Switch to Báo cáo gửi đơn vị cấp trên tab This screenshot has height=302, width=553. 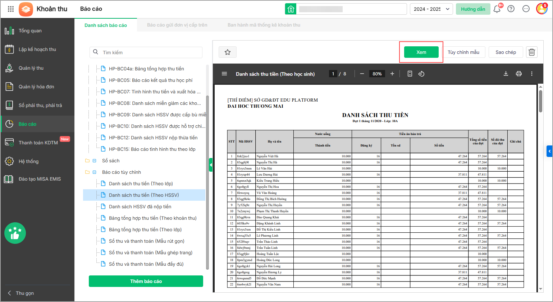(x=177, y=25)
